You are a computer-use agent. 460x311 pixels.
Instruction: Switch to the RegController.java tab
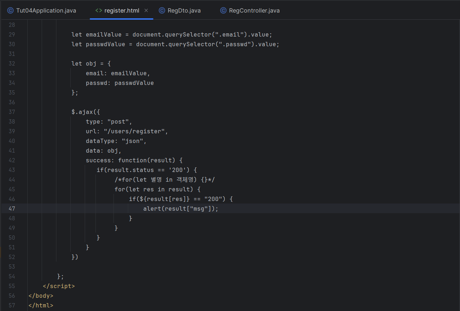[x=250, y=10]
